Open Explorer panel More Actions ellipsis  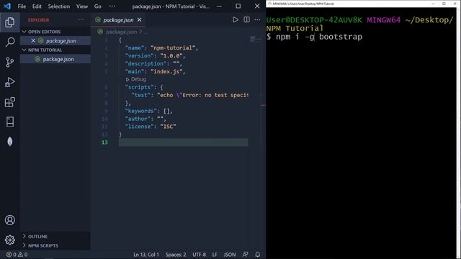[x=81, y=19]
